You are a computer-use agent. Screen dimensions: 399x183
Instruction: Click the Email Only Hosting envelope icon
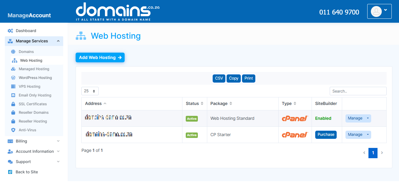point(14,95)
